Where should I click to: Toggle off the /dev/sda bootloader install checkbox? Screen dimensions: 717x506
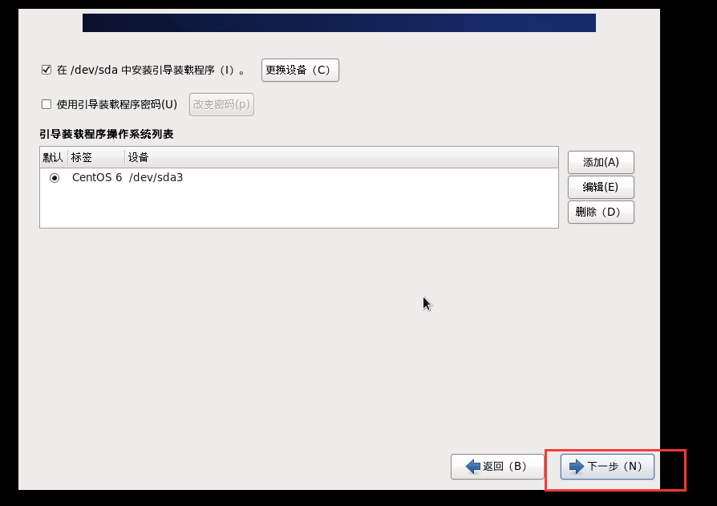47,69
